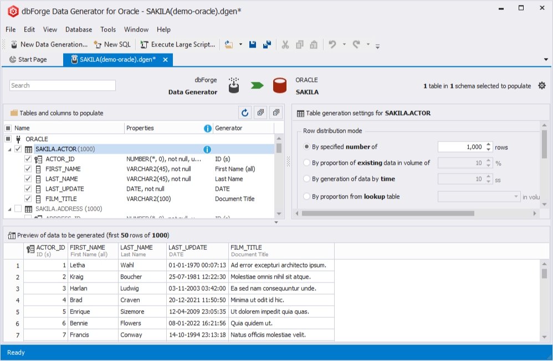The image size is (553, 361).
Task: Toggle the select-all checkbox in Name header
Action: tap(8, 128)
